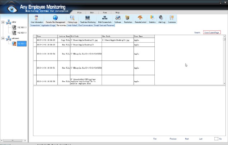The height and width of the screenshot is (145, 228).
Task: Select New Path cell of Copy File row
Action: click(x=118, y=40)
